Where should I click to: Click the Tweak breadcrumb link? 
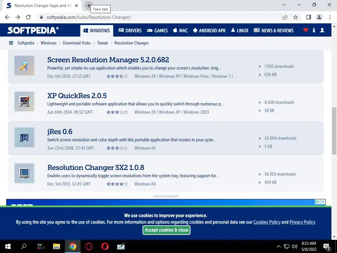[103, 43]
